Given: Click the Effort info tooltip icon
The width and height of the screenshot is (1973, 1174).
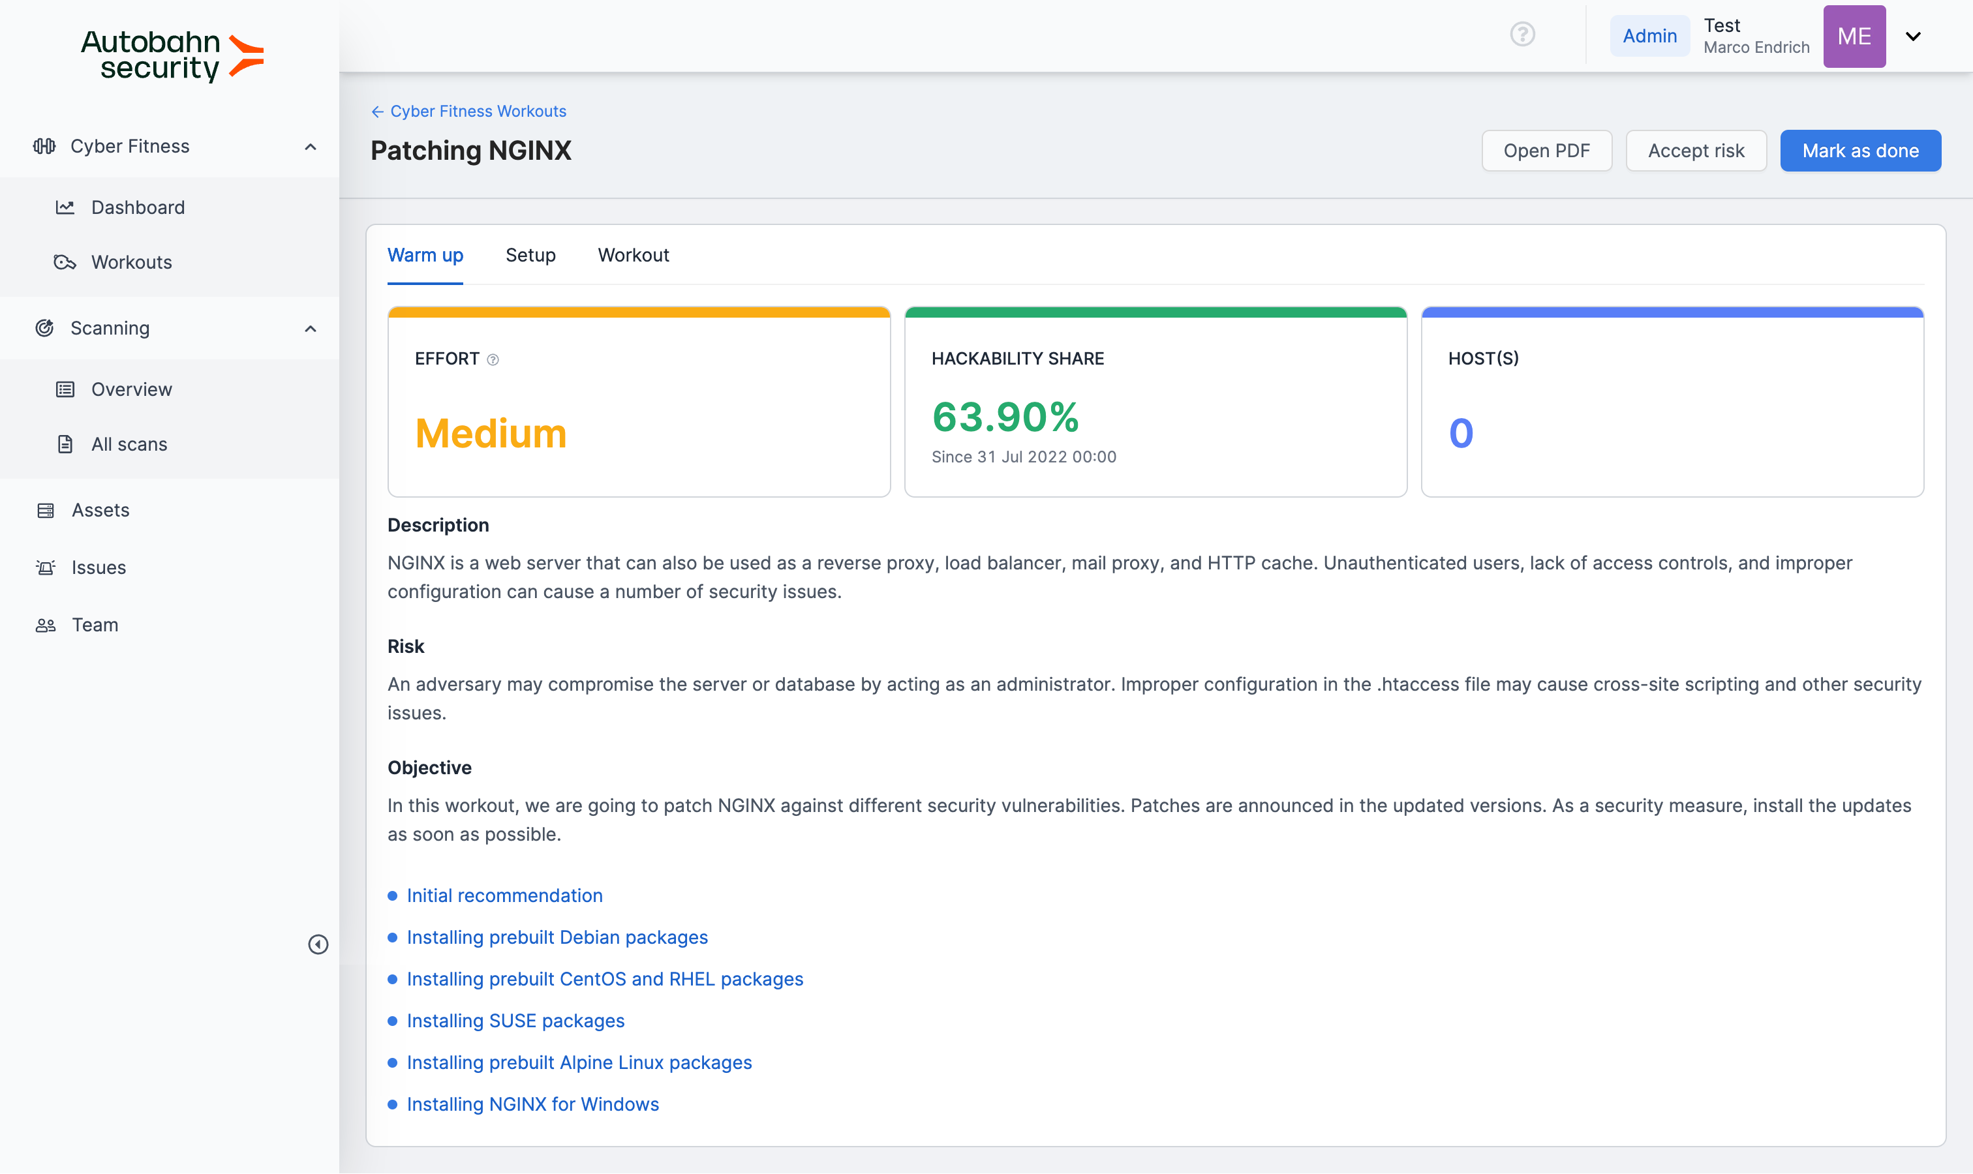Looking at the screenshot, I should point(493,360).
